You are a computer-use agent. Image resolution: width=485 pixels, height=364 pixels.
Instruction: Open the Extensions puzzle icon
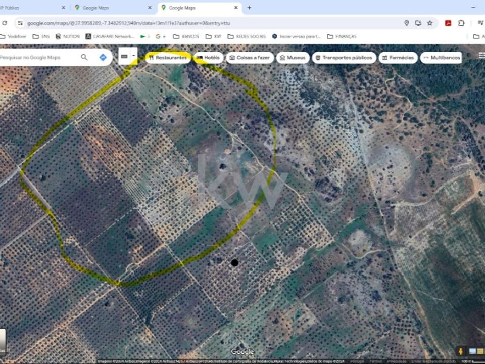click(x=461, y=23)
